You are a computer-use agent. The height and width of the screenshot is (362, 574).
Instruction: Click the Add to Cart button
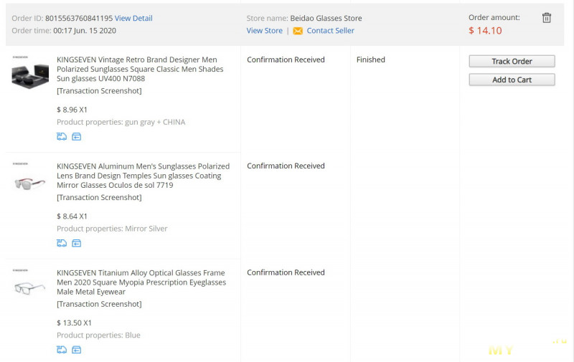coord(512,80)
